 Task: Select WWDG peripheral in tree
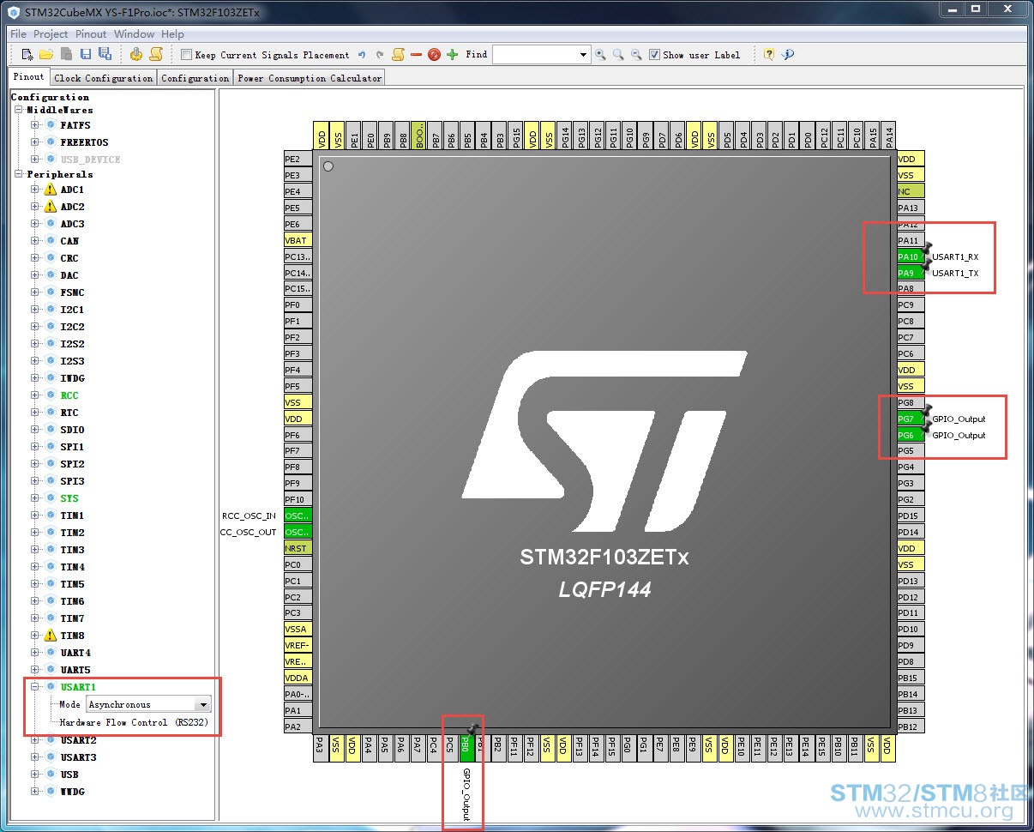72,792
